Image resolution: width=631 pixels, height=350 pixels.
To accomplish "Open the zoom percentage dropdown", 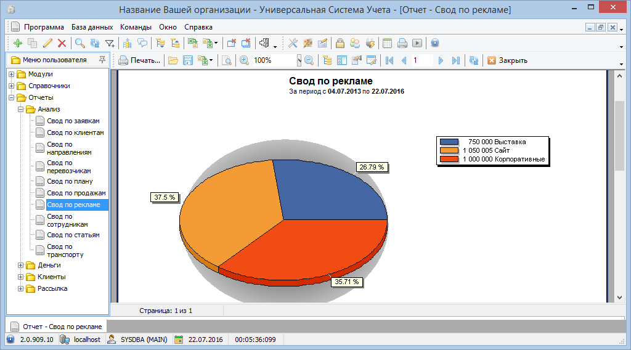I will click(x=299, y=60).
